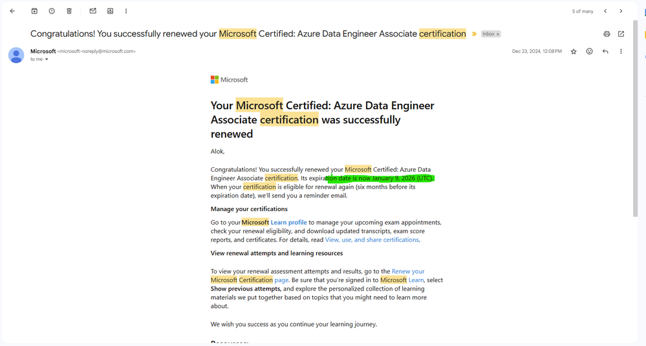
Task: Click the '5 of many' counter
Action: (583, 12)
